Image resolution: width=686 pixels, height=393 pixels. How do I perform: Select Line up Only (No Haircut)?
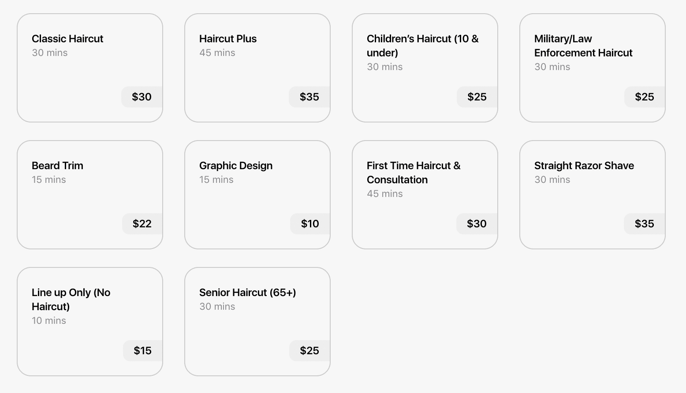pyautogui.click(x=89, y=322)
